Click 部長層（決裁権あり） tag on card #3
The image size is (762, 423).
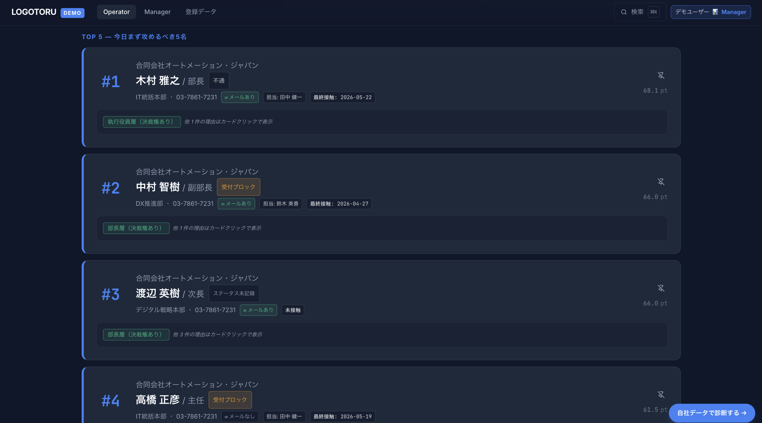(x=136, y=334)
